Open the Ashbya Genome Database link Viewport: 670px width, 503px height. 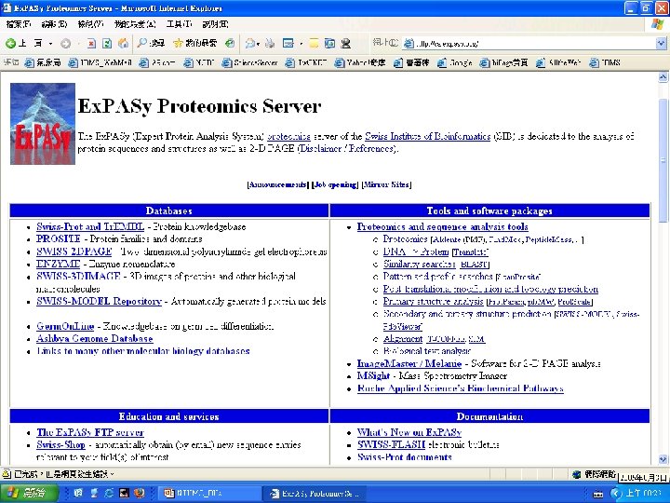coord(94,339)
